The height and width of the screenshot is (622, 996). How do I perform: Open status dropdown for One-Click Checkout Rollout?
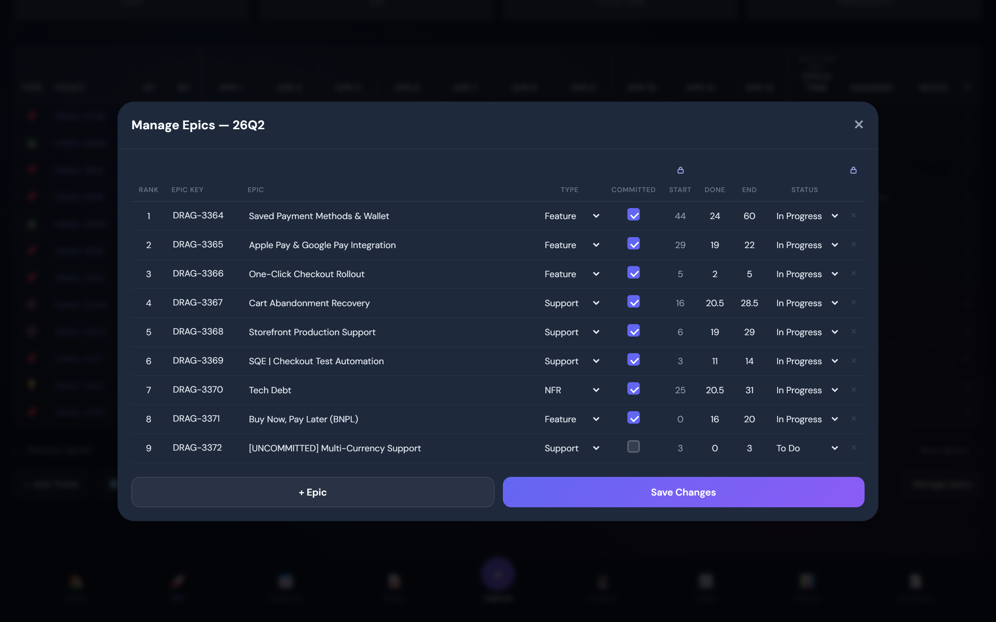coord(807,274)
